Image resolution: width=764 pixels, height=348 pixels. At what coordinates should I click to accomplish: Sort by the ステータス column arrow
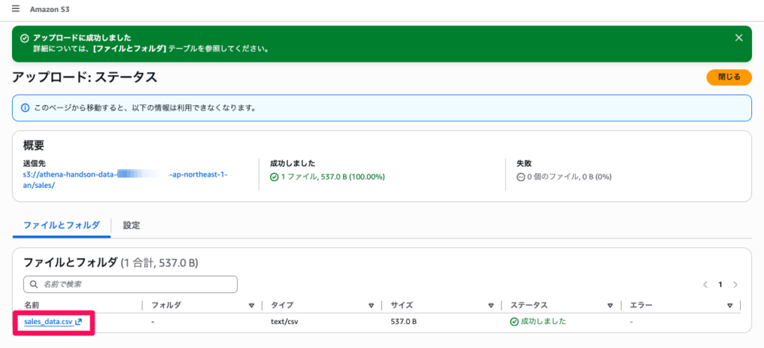point(610,306)
